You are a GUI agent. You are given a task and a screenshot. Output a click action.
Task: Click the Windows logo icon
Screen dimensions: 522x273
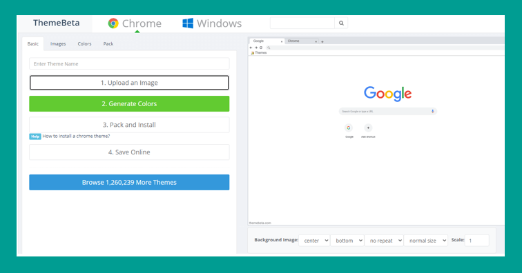[188, 23]
